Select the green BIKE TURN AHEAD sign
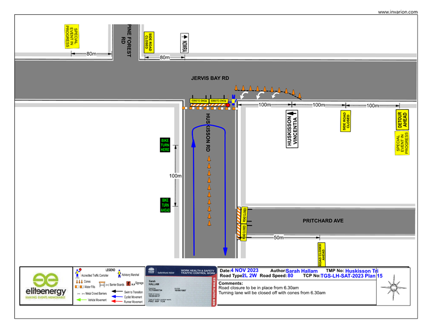432x333 pixels. pyautogui.click(x=165, y=206)
